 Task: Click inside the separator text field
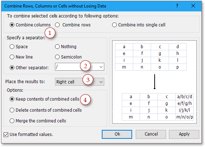[x=76, y=67]
